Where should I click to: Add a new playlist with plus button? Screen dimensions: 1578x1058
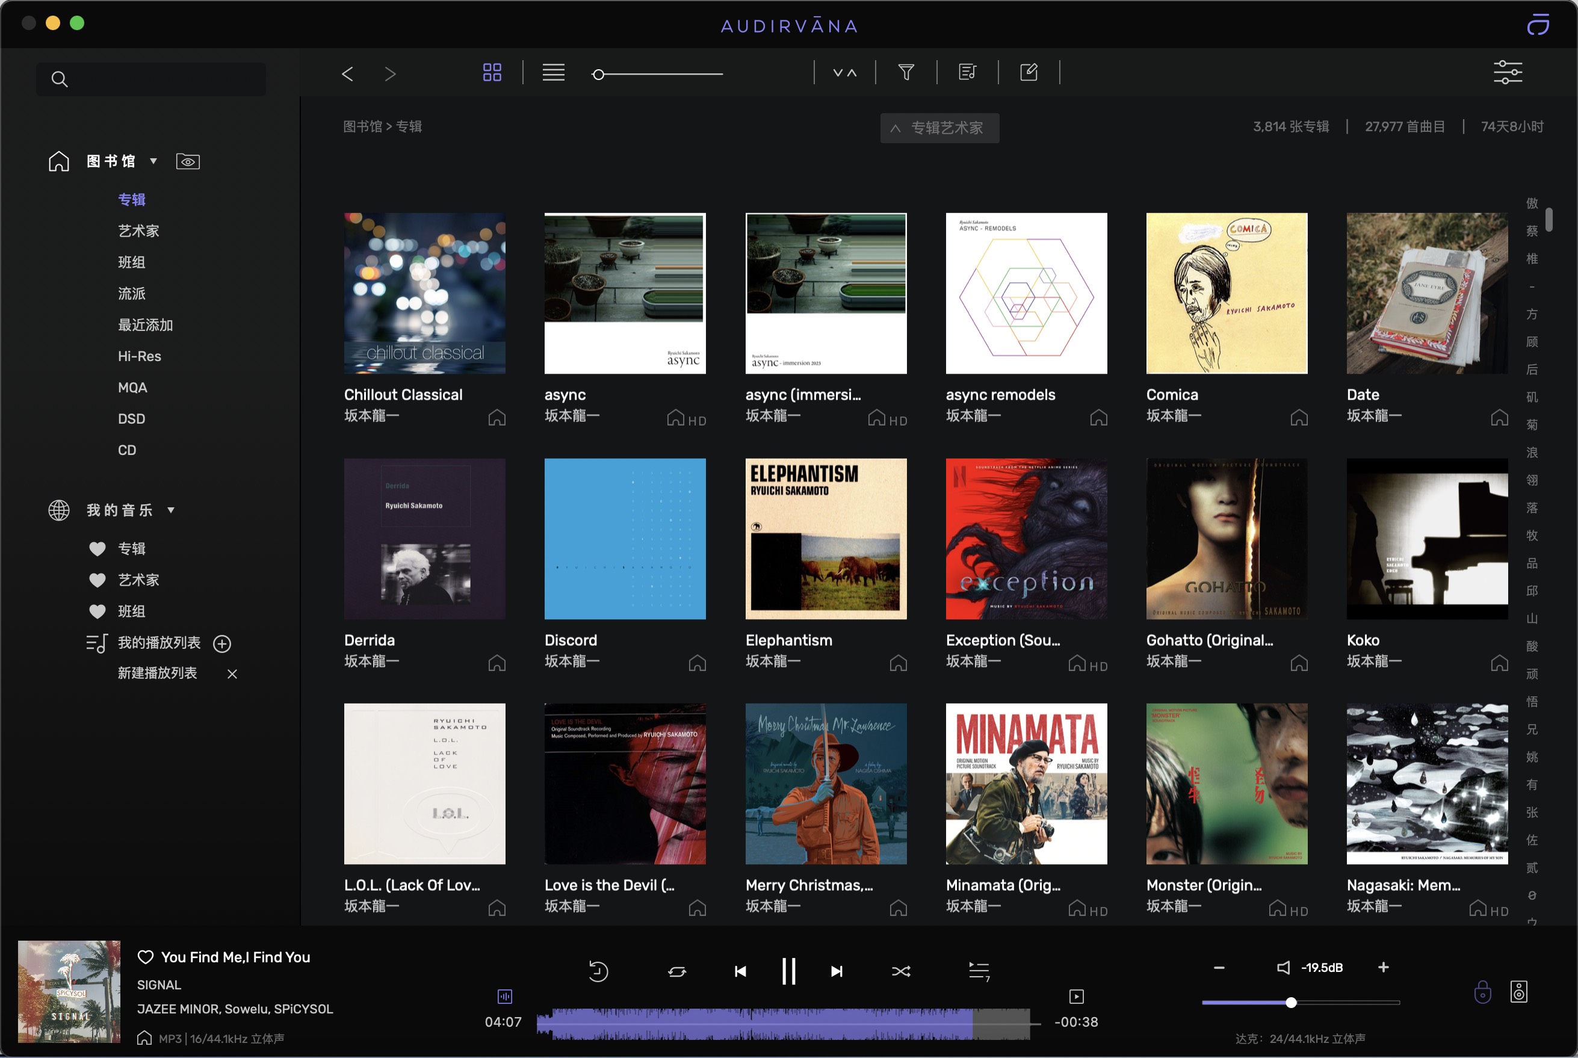(222, 644)
